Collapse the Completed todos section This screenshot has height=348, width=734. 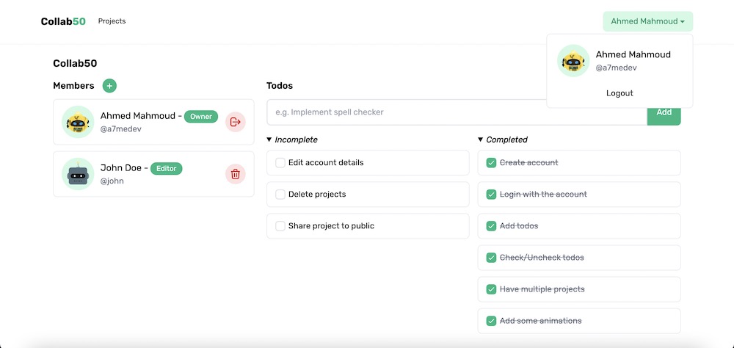click(x=503, y=139)
